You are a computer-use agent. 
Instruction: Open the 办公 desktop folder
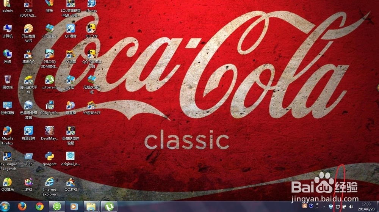click(28, 159)
